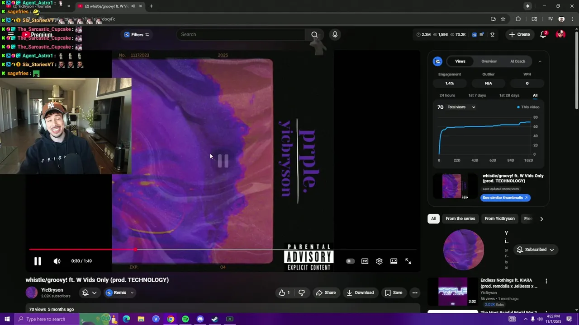Switch to theater mode

tap(394, 261)
